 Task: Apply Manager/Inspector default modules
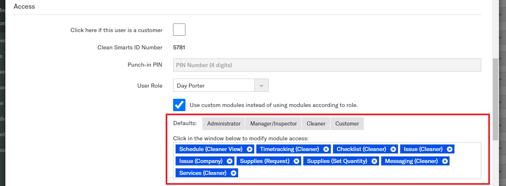[273, 123]
